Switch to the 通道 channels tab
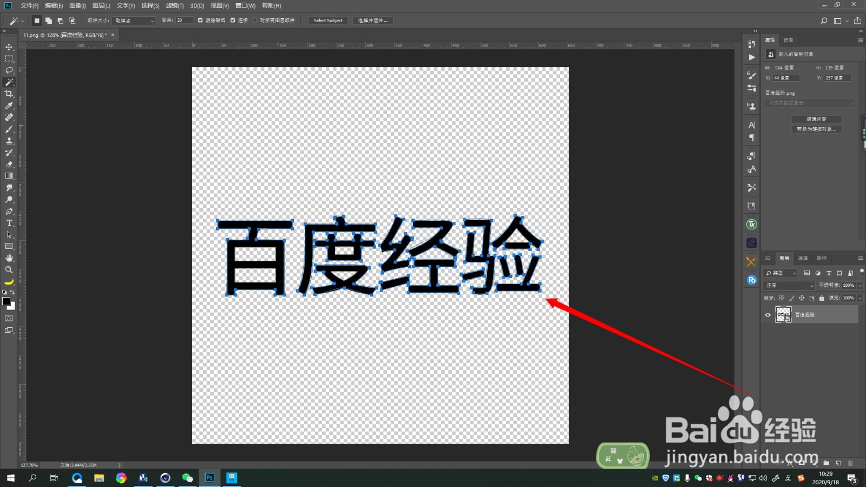Screen dimensions: 866x487 coord(803,258)
